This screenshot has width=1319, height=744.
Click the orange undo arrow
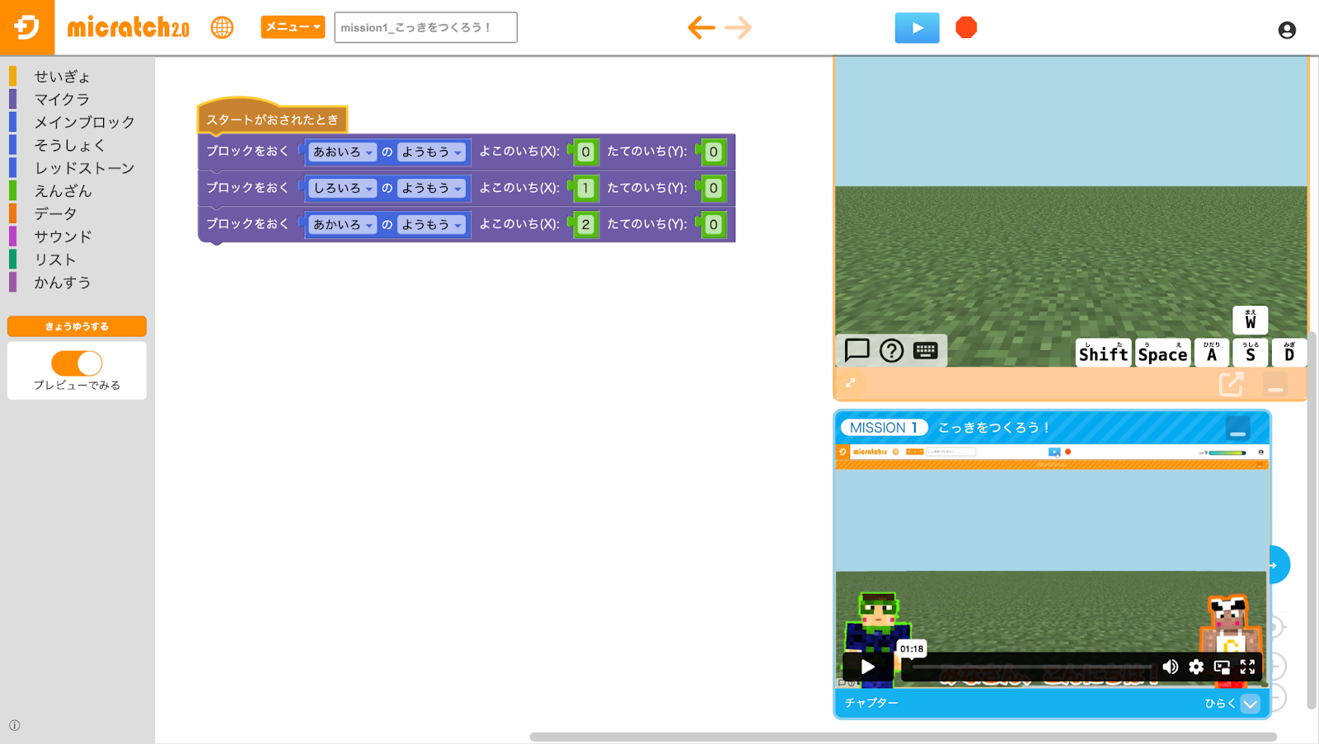point(701,28)
